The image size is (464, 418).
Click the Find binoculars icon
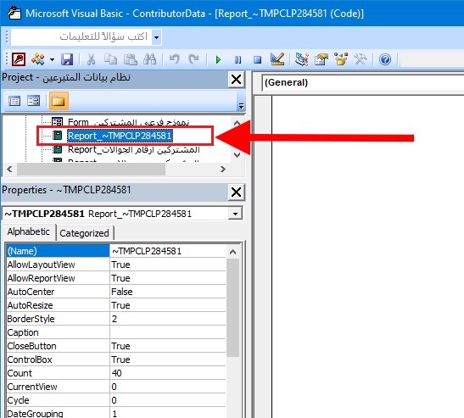150,59
